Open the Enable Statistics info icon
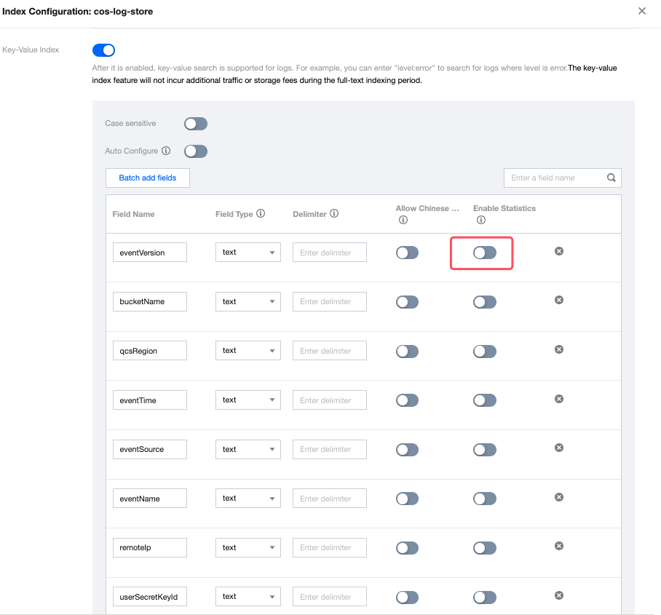The height and width of the screenshot is (615, 661). tap(480, 221)
